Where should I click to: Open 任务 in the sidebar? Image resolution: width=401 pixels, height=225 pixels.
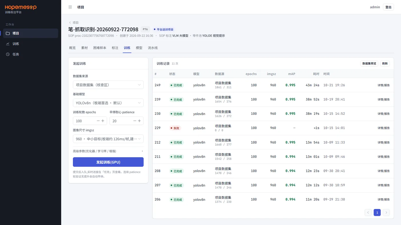tap(31, 54)
